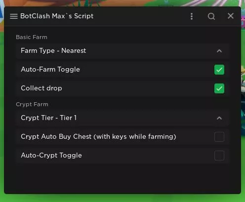The image size is (245, 202).
Task: Close the BotClash script window
Action: click(231, 16)
